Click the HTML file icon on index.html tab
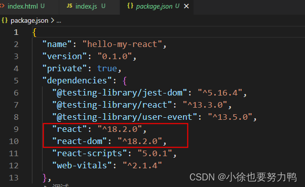The width and height of the screenshot is (305, 187). (x=2, y=6)
